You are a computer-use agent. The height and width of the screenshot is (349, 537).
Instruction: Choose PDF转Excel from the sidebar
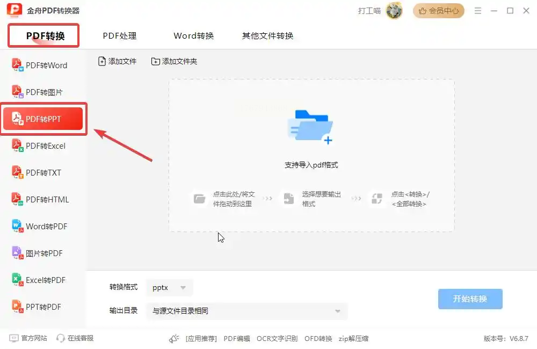tap(39, 146)
